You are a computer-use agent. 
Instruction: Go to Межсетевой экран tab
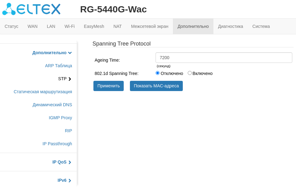[150, 26]
